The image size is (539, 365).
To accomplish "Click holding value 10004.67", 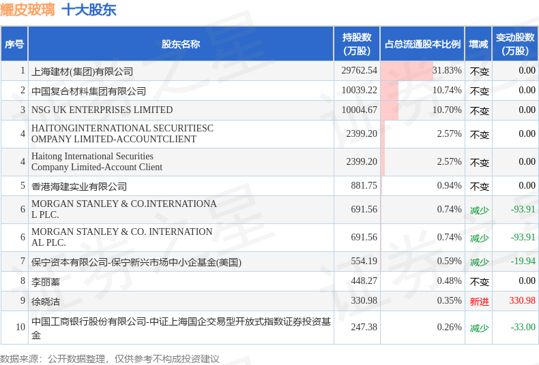I will pyautogui.click(x=359, y=110).
